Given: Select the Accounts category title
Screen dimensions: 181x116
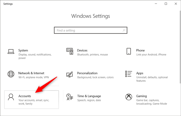Looking at the screenshot, I should coord(25,96).
